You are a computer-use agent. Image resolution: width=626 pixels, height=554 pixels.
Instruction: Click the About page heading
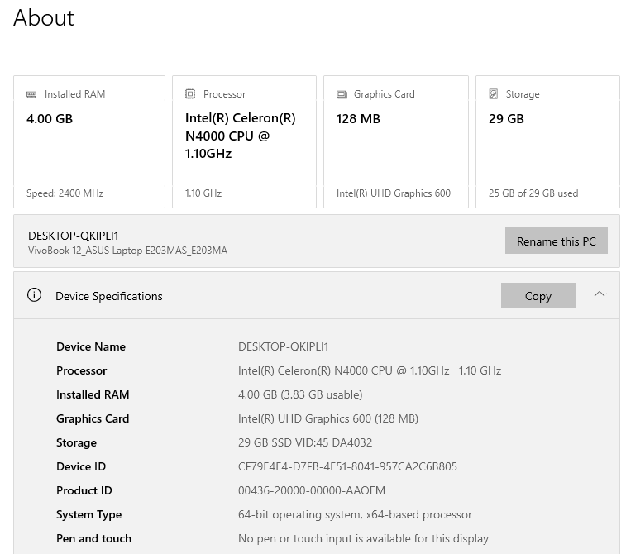pos(44,18)
